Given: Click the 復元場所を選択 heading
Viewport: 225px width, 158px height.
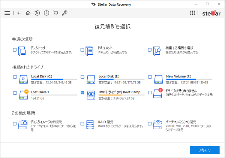Looking at the screenshot, I should [112, 27].
